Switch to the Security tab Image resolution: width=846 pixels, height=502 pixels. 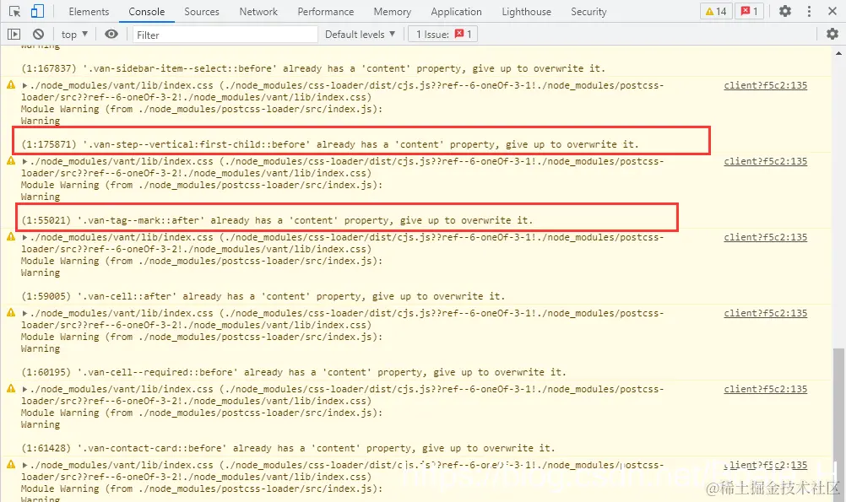pyautogui.click(x=588, y=11)
